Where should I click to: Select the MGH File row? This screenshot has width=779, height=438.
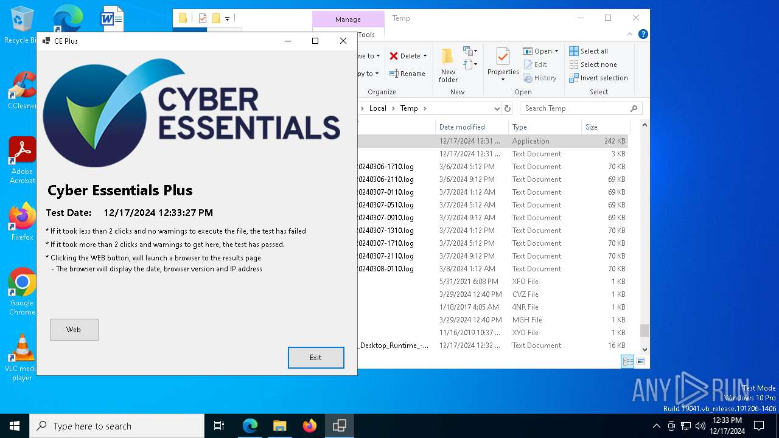492,320
